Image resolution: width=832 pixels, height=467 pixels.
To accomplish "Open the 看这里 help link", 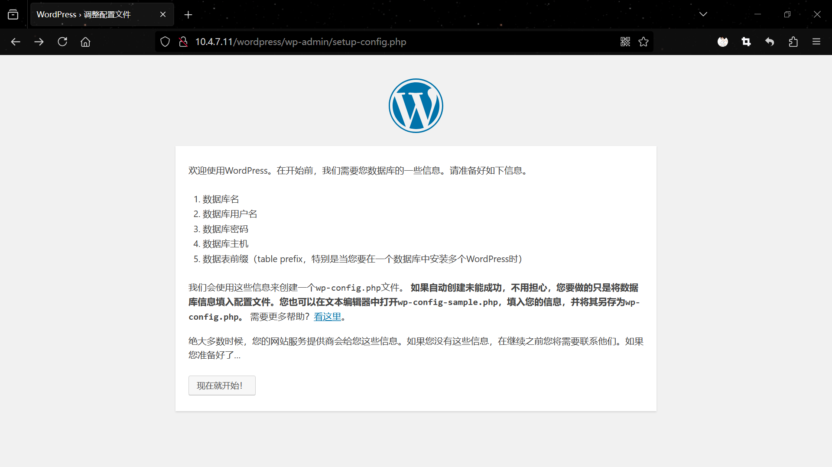I will (x=328, y=317).
